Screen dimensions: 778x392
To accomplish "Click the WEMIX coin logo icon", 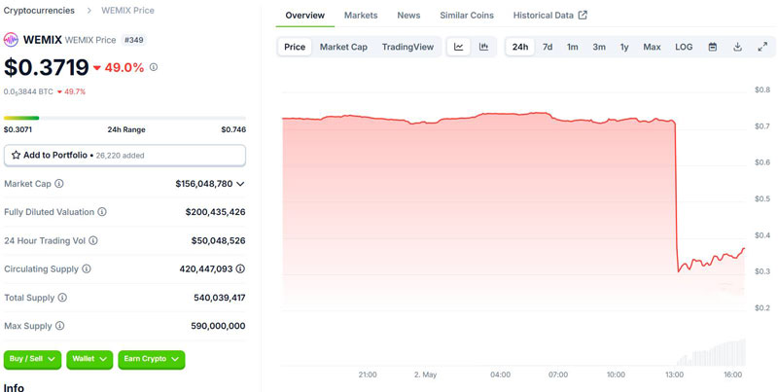I will 11,40.
